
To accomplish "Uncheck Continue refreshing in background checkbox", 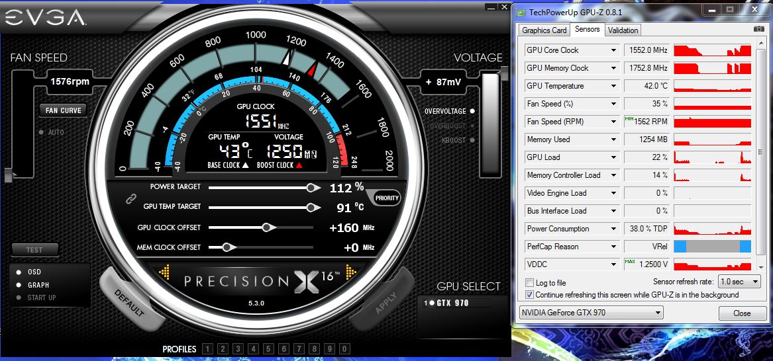I will coord(529,295).
